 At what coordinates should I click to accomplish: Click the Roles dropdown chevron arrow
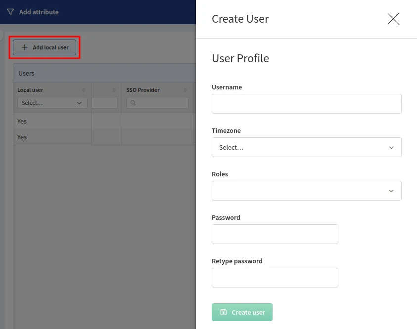pos(391,191)
